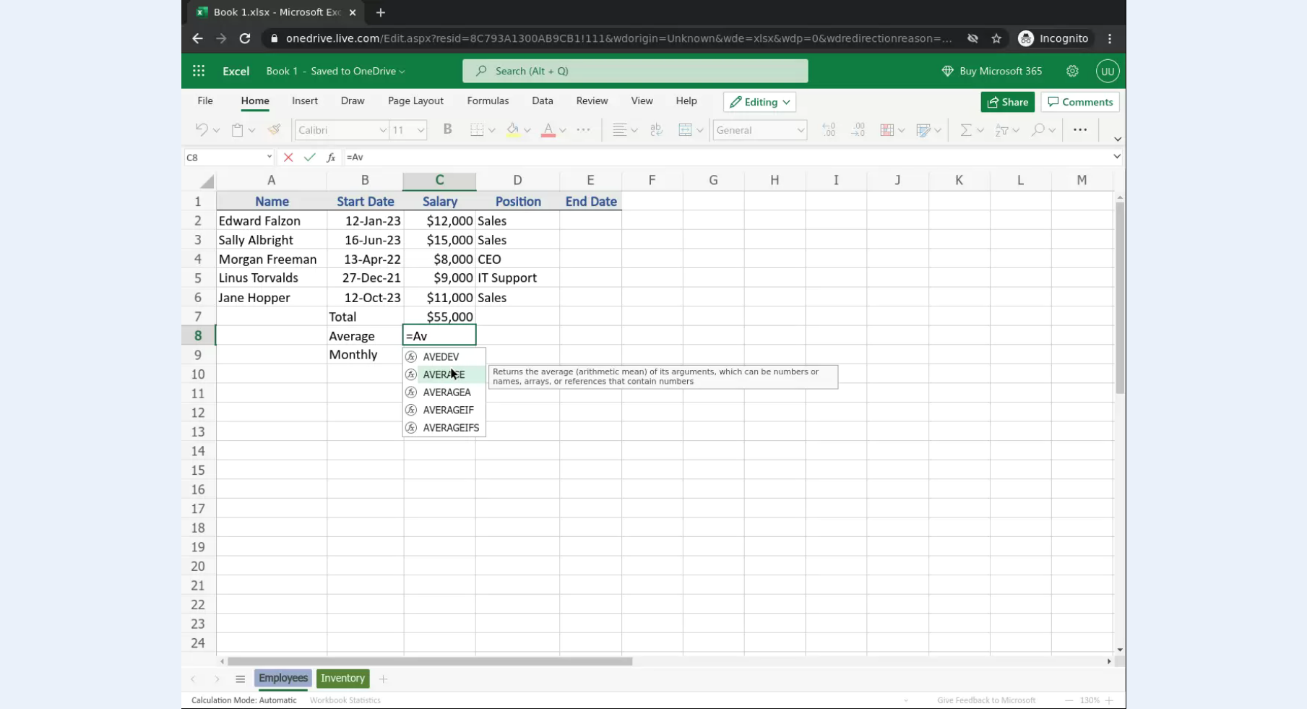
Task: Select AVERAGEIF from the function suggestions
Action: [448, 410]
